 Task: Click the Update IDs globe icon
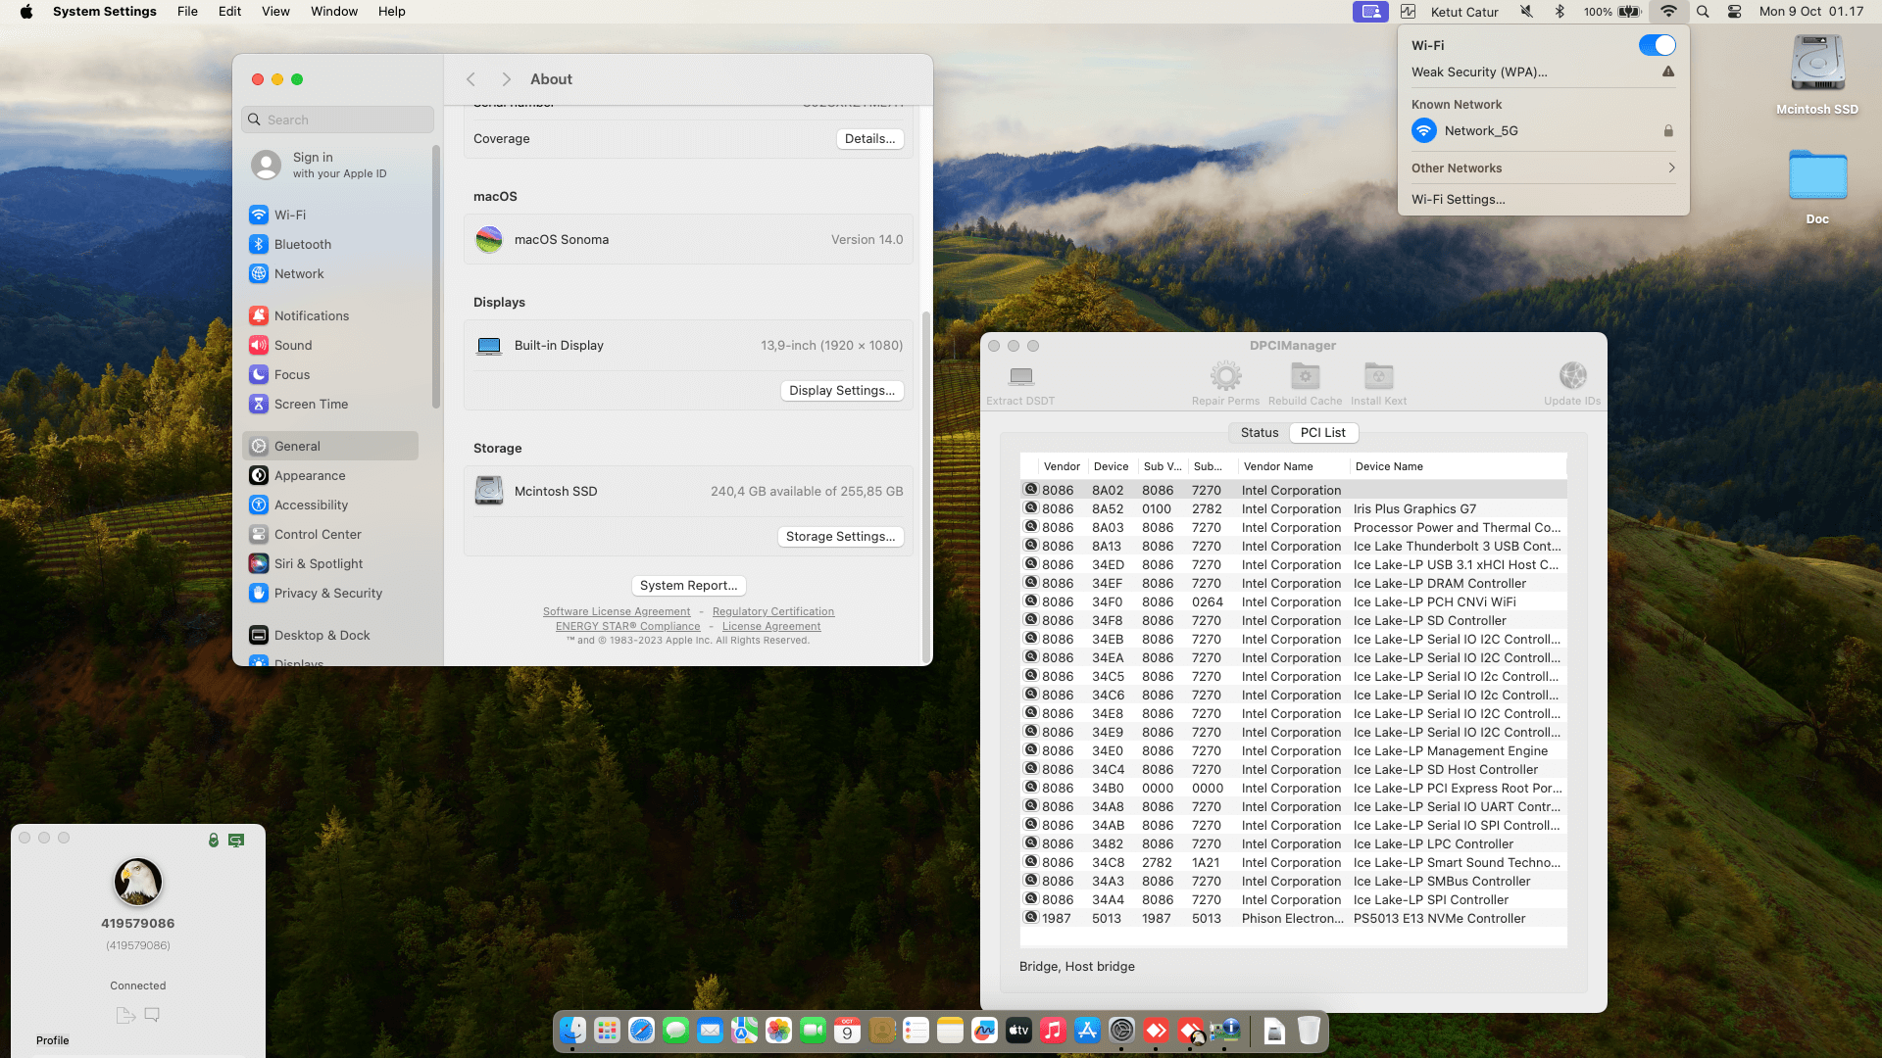pyautogui.click(x=1572, y=377)
